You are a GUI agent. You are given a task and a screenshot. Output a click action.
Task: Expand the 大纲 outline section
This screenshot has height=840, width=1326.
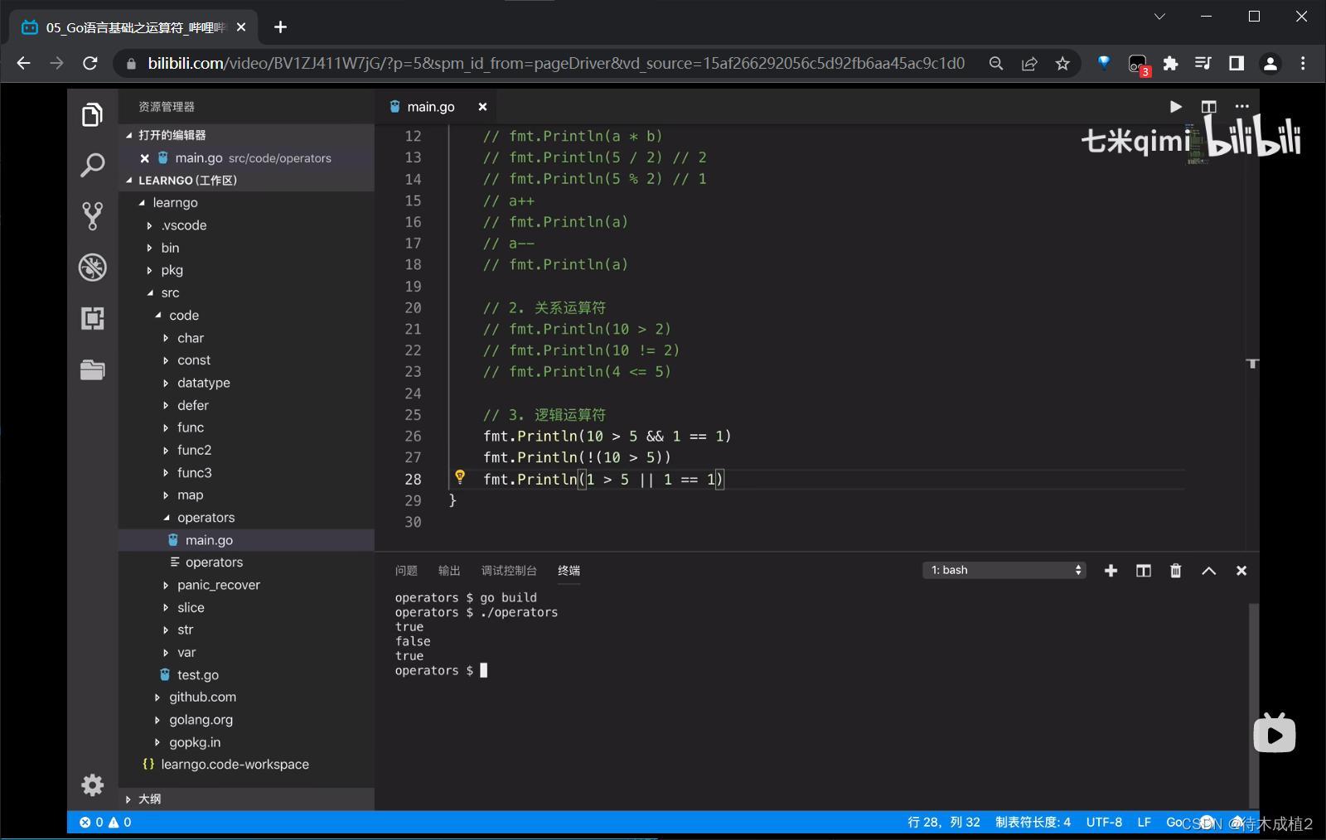coord(246,799)
